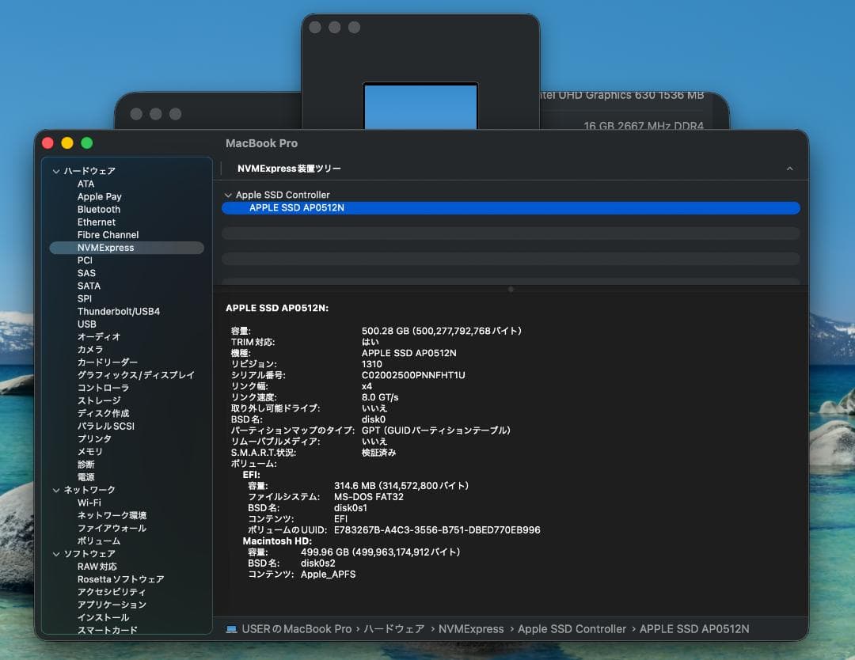The image size is (855, 660).
Task: Select ATA in the sidebar
Action: click(85, 184)
